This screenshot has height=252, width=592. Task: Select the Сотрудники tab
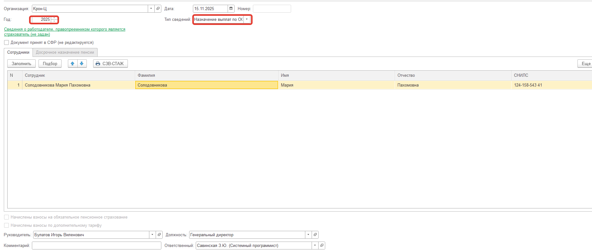click(x=18, y=52)
